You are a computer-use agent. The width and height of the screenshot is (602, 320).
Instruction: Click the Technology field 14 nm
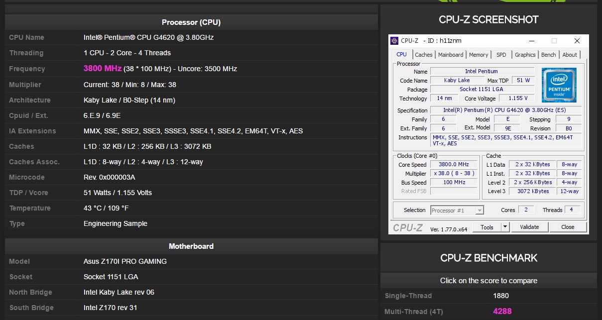(444, 98)
